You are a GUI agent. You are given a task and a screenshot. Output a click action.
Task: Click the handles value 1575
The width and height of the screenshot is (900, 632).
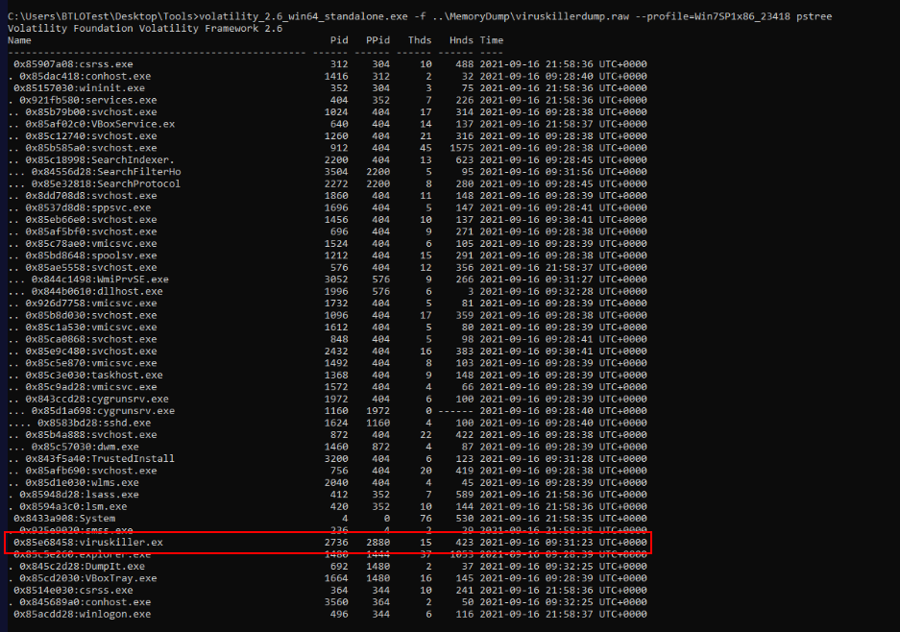pyautogui.click(x=461, y=148)
